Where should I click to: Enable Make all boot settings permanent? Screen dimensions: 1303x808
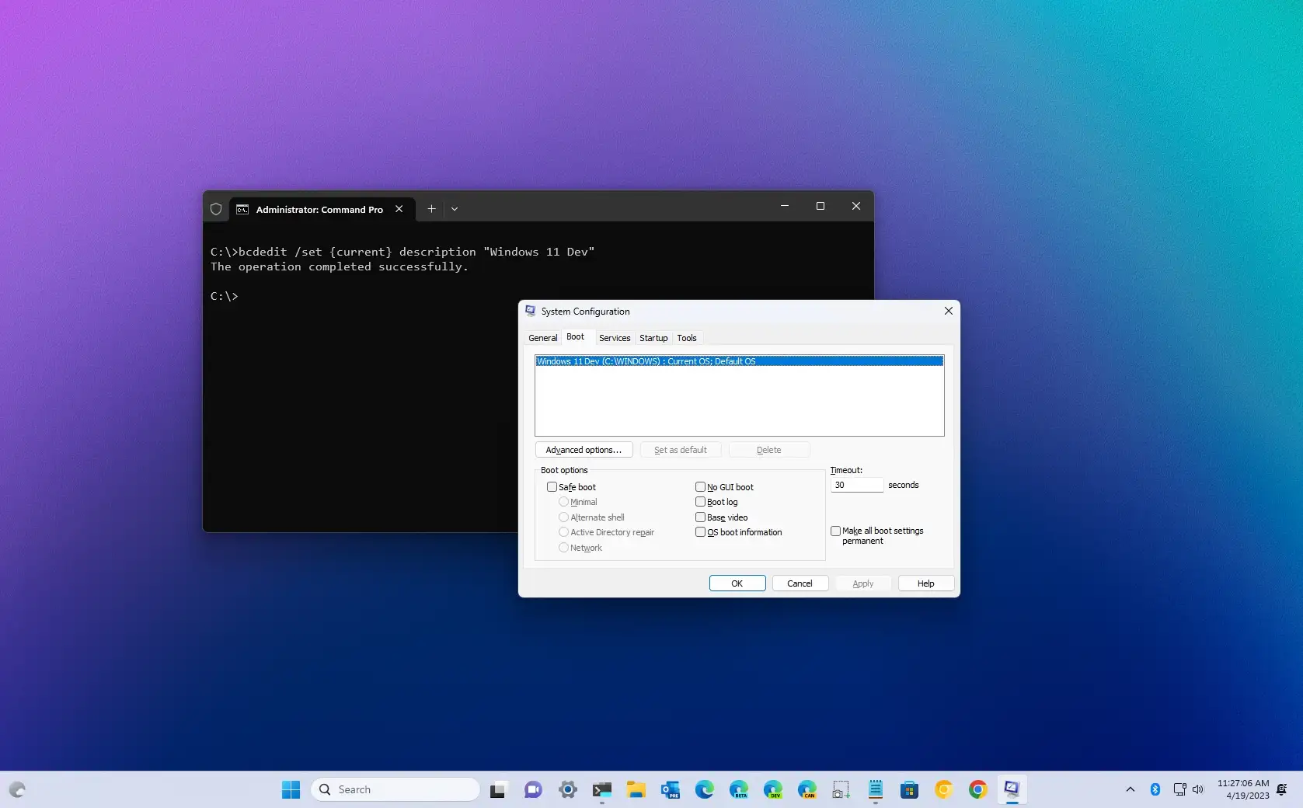[836, 531]
